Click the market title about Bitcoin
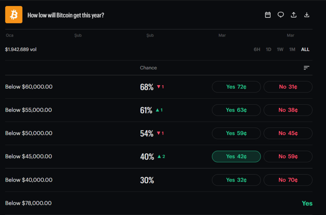Screen dimensions: 326x215 pyautogui.click(x=66, y=15)
